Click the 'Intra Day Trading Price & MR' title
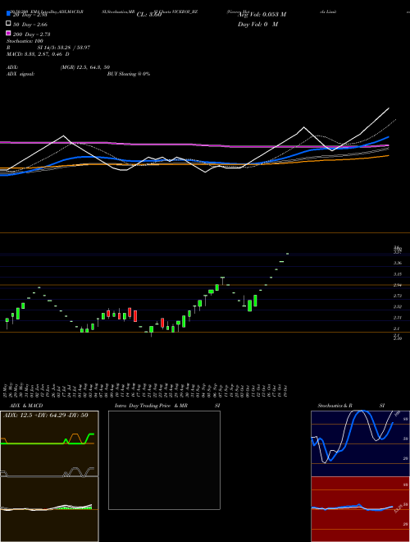 point(151,406)
